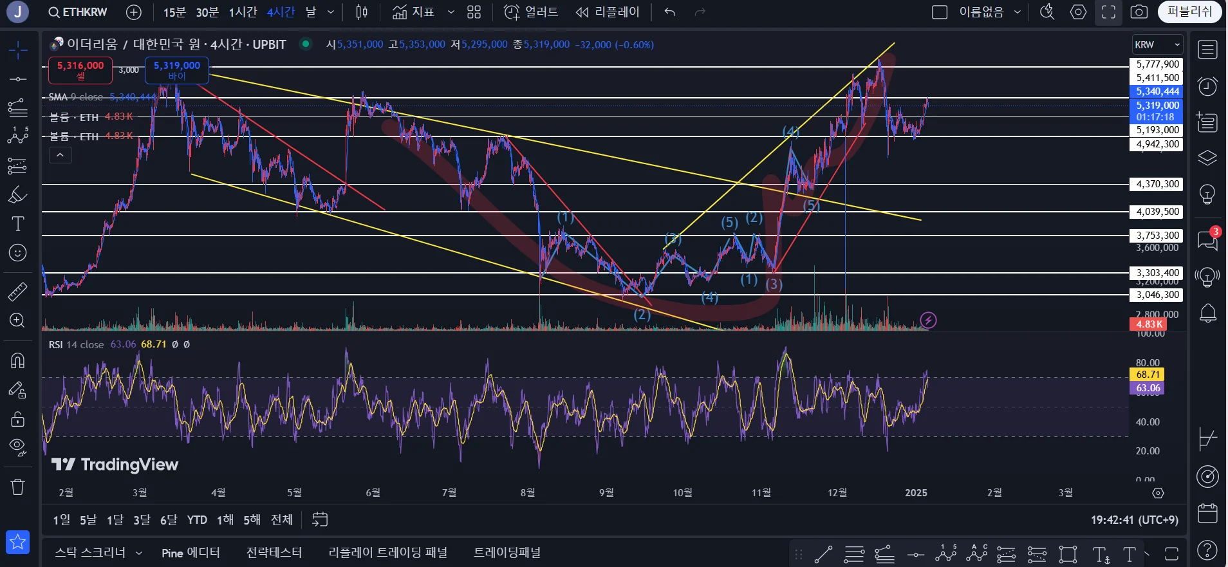
Task: Click the green market status dot
Action: coord(306,44)
